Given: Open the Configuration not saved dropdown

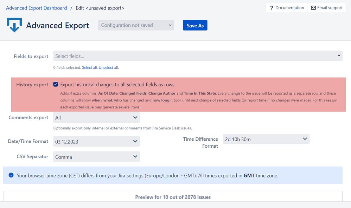Looking at the screenshot, I should pyautogui.click(x=136, y=25).
